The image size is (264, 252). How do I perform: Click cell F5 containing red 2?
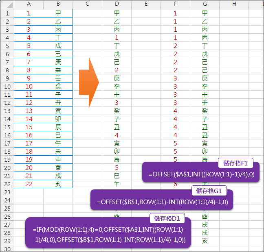(x=175, y=46)
